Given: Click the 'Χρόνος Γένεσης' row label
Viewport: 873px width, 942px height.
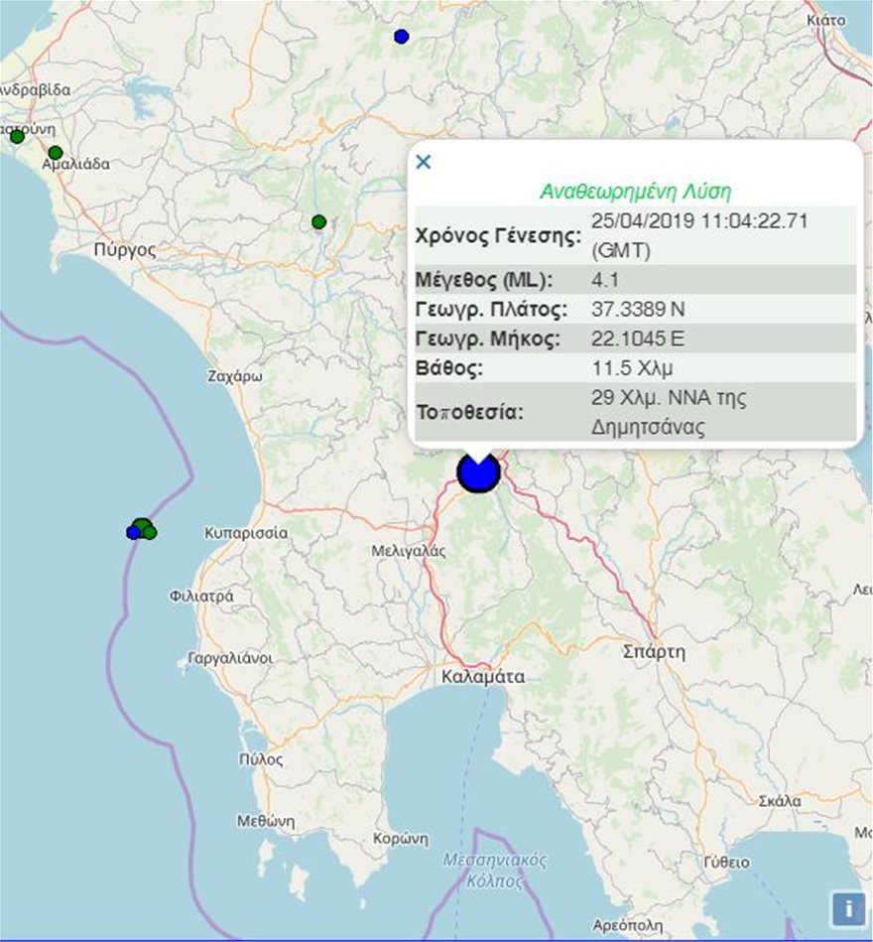Looking at the screenshot, I should point(498,236).
